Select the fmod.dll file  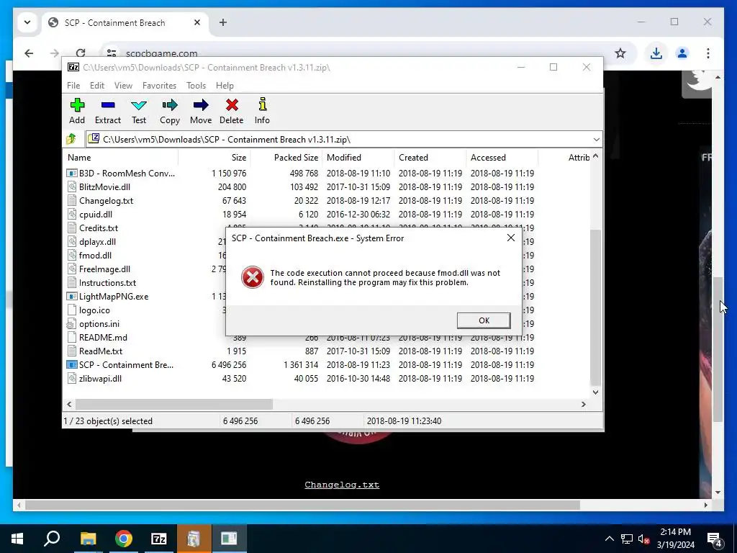tap(96, 256)
